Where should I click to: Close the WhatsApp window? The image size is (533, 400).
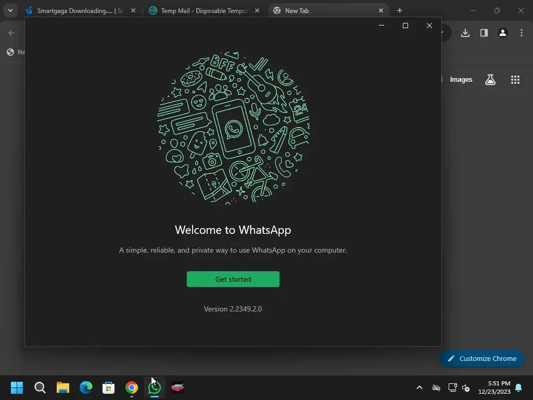point(429,26)
